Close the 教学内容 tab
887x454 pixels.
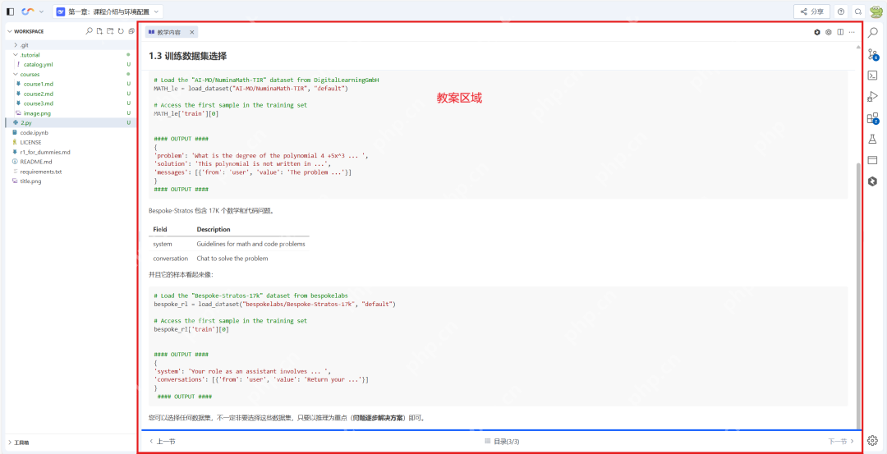tap(191, 32)
